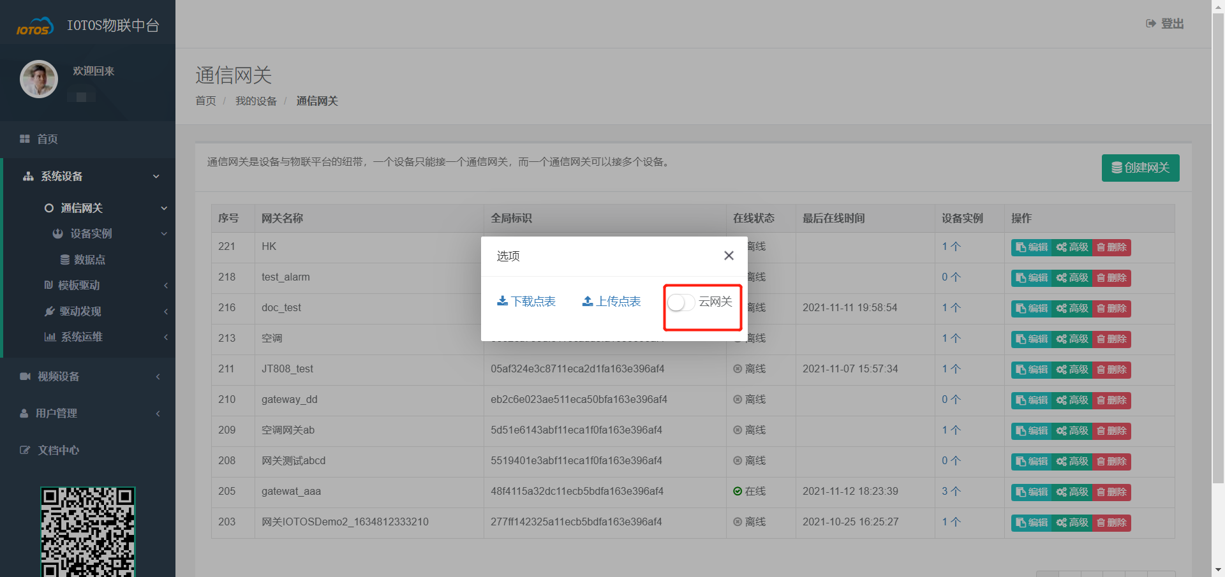The height and width of the screenshot is (577, 1225).
Task: Select 数据点 in the sidebar tree
Action: 89,260
